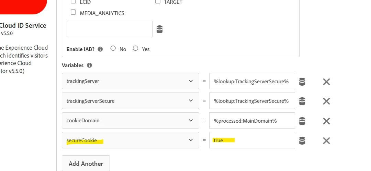Edit the trackingServerSecure value field
The image size is (371, 171).
tap(252, 101)
